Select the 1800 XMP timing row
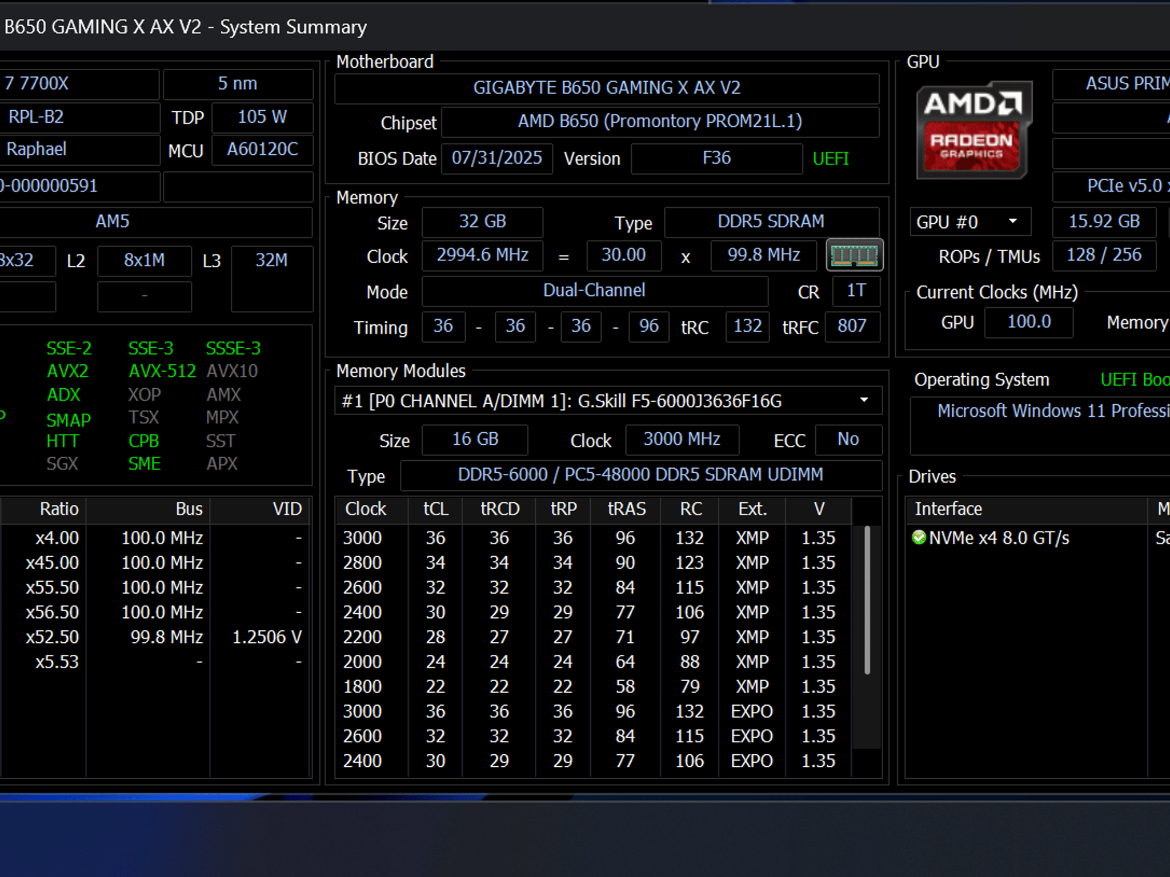 (x=593, y=686)
